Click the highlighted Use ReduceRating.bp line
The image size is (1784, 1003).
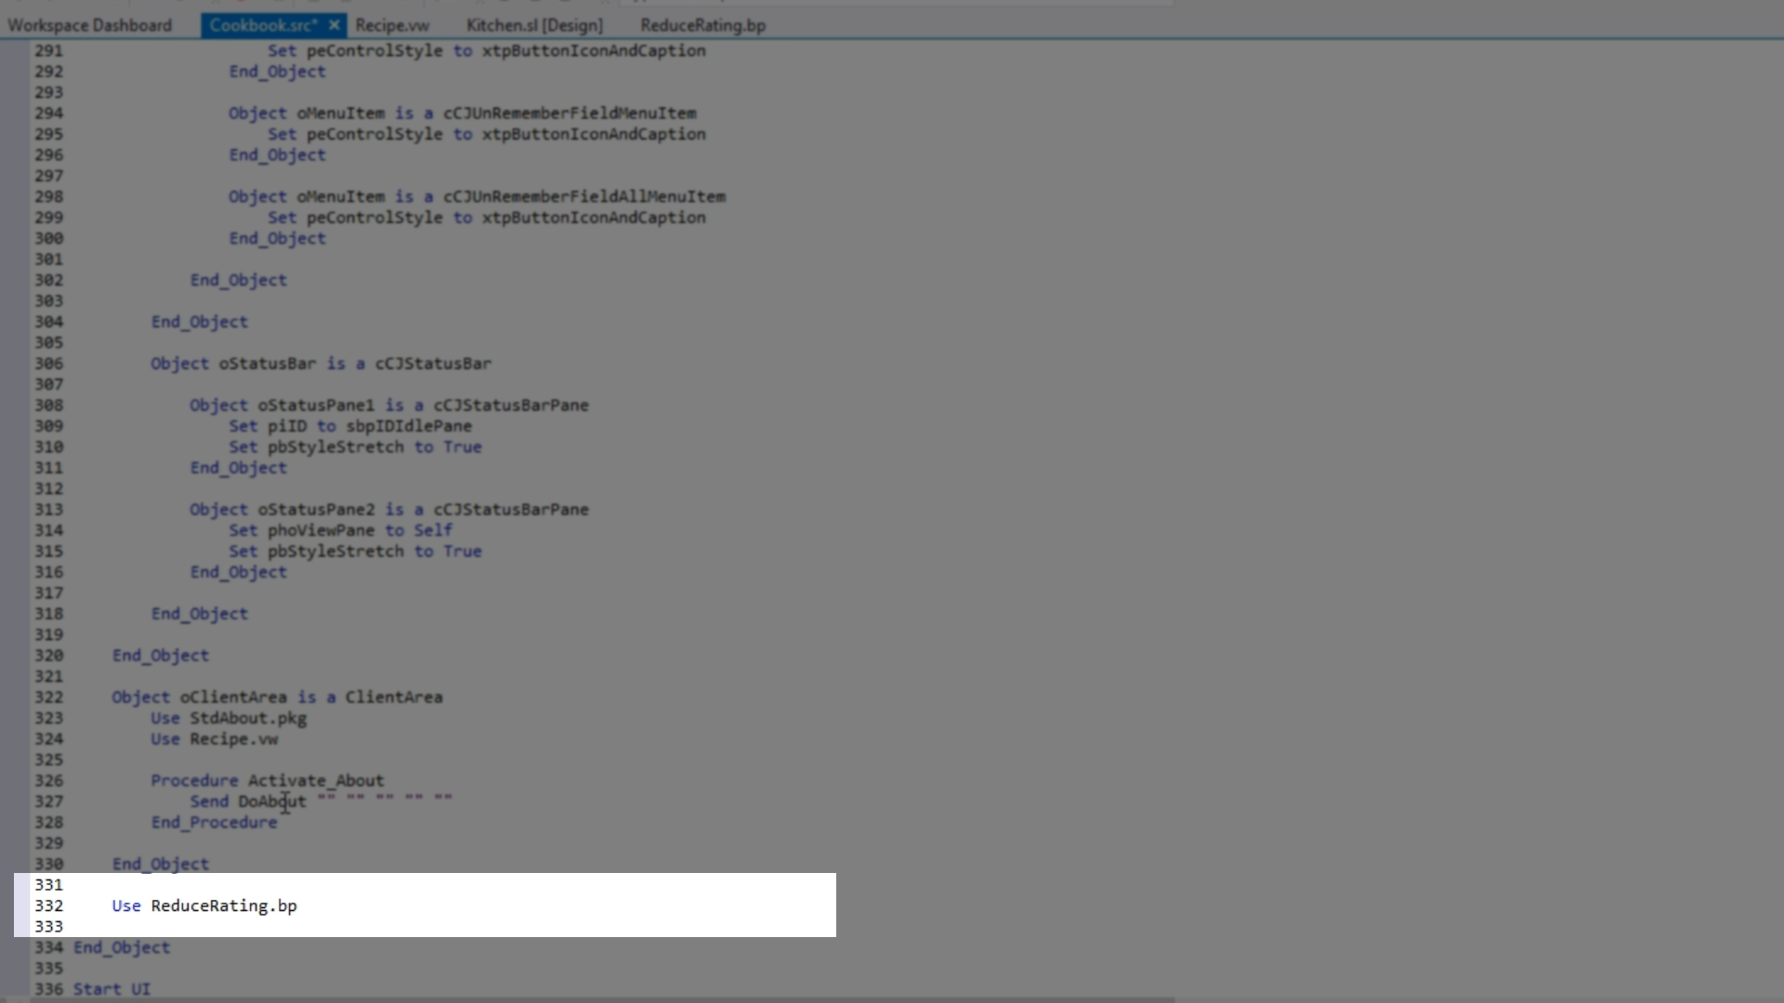coord(204,905)
